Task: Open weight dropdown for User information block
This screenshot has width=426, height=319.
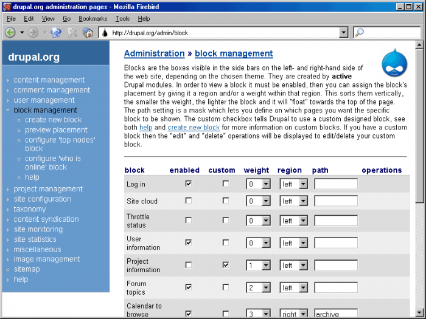Action: pos(258,243)
